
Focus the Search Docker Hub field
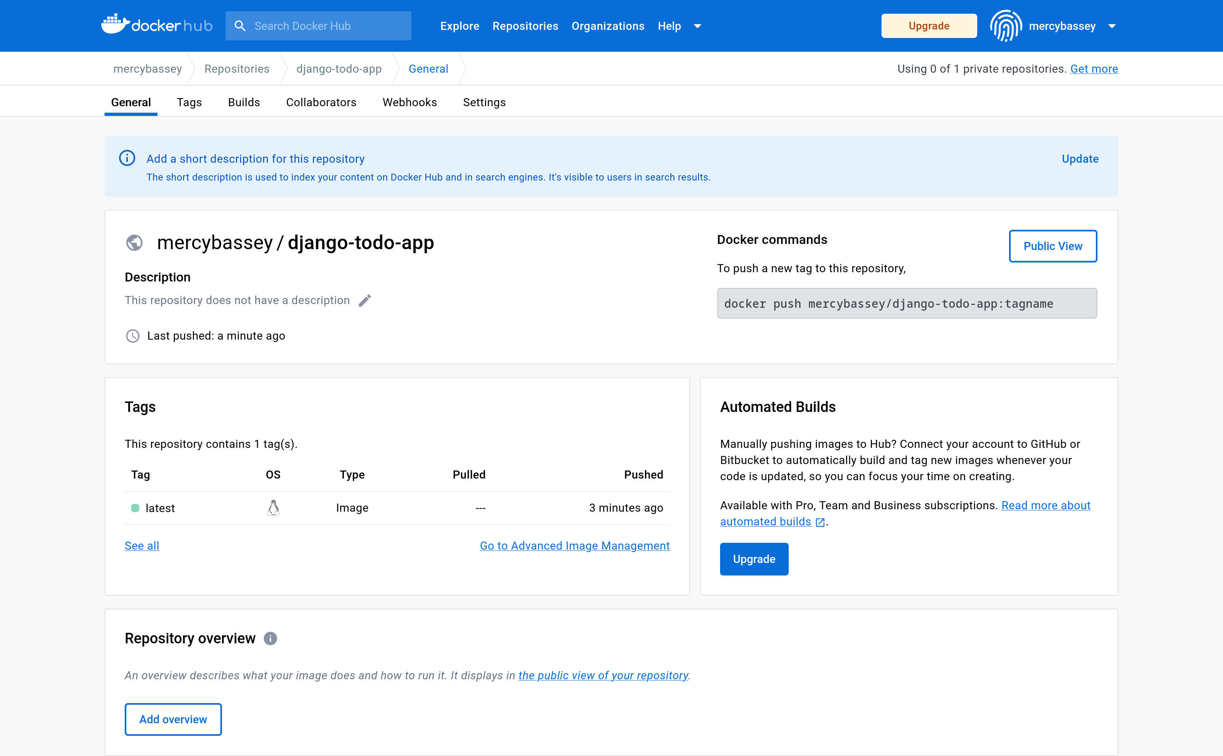(318, 26)
